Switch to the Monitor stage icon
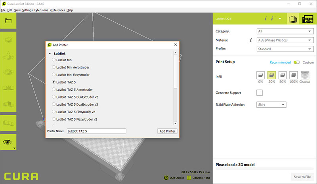The width and height of the screenshot is (317, 184). tap(308, 19)
